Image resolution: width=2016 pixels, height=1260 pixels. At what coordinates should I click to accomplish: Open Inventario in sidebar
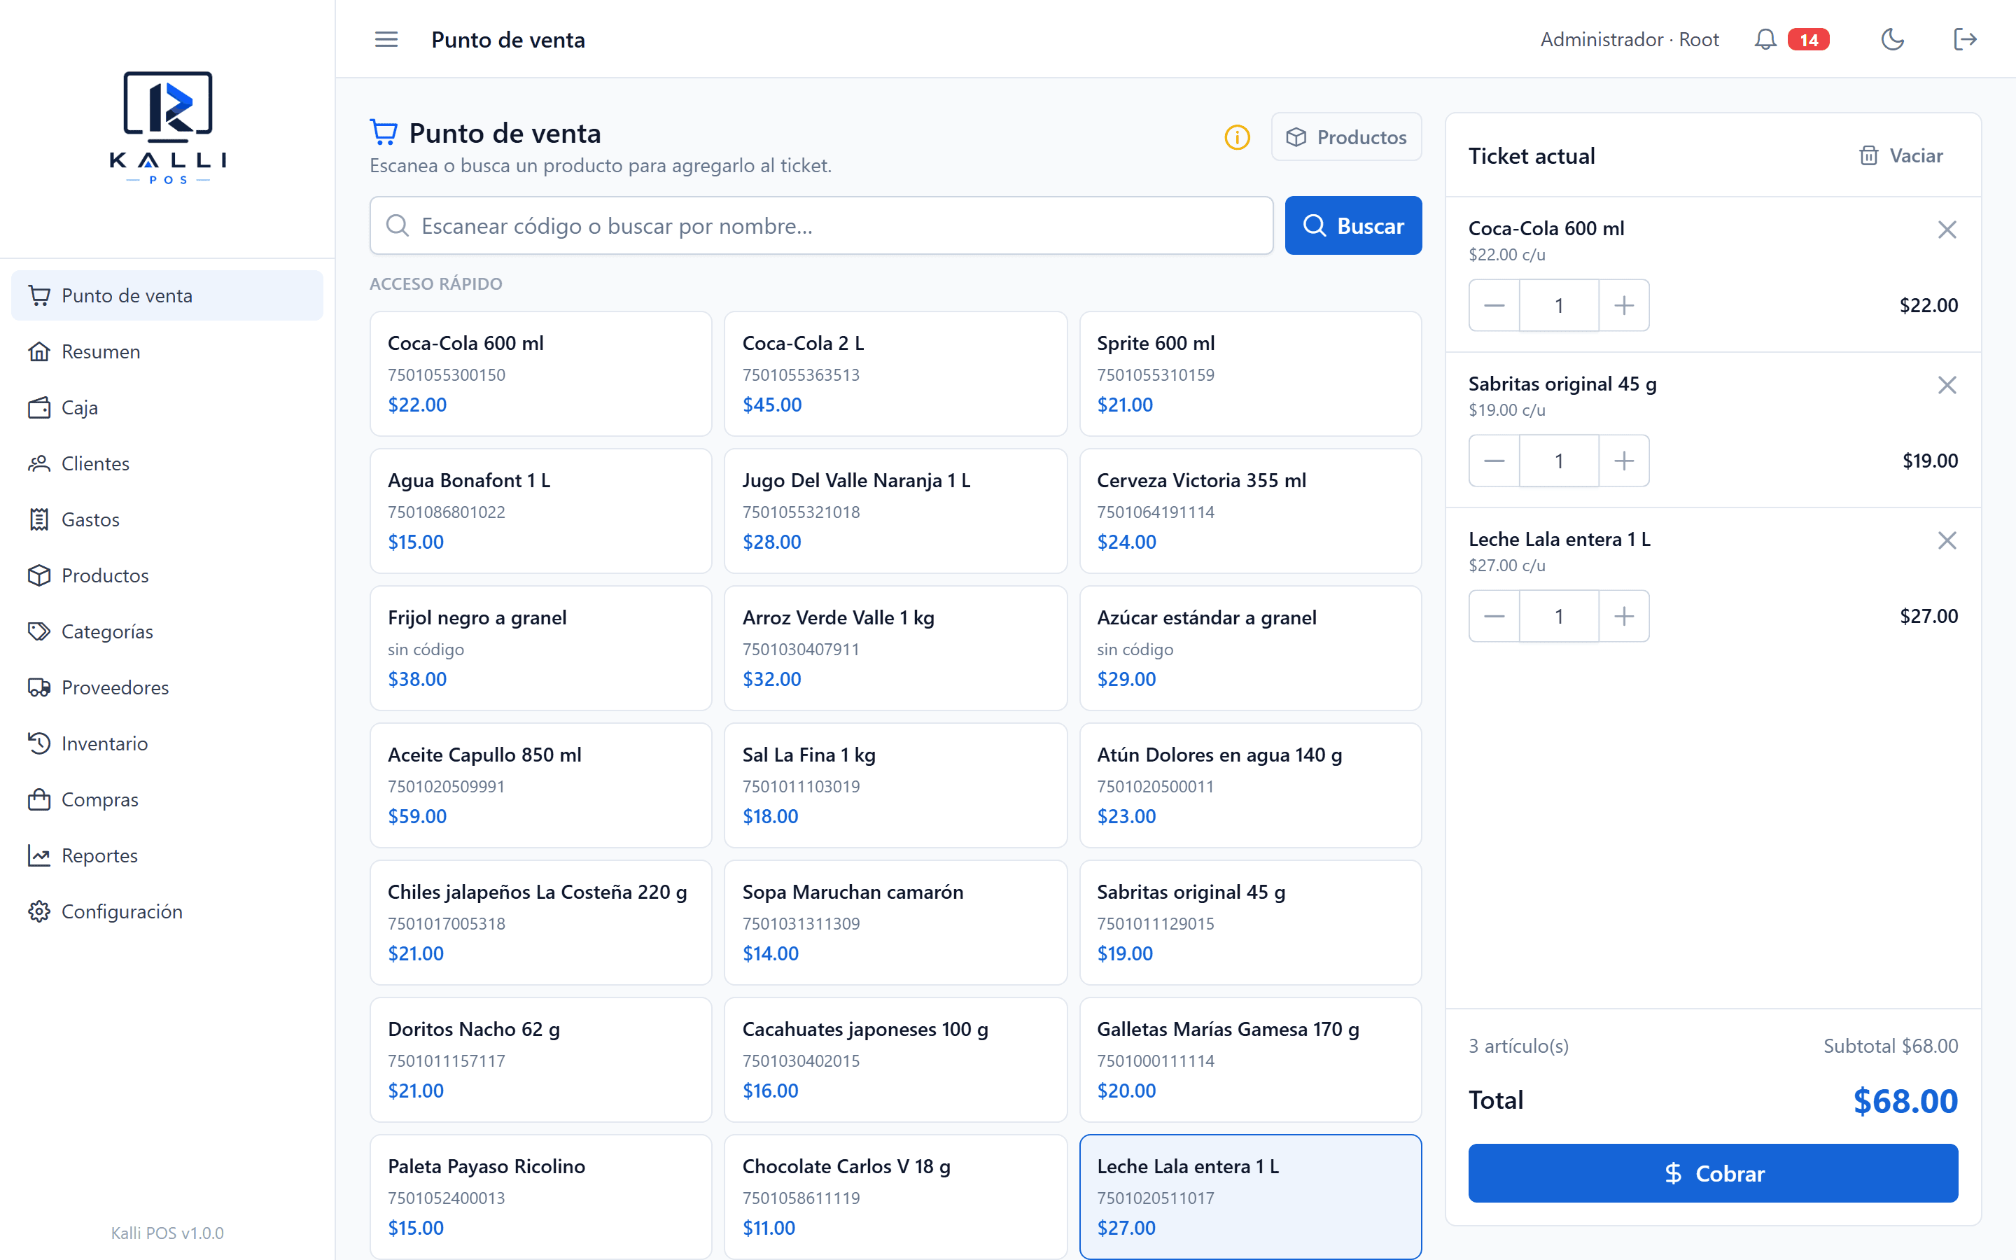click(x=167, y=743)
